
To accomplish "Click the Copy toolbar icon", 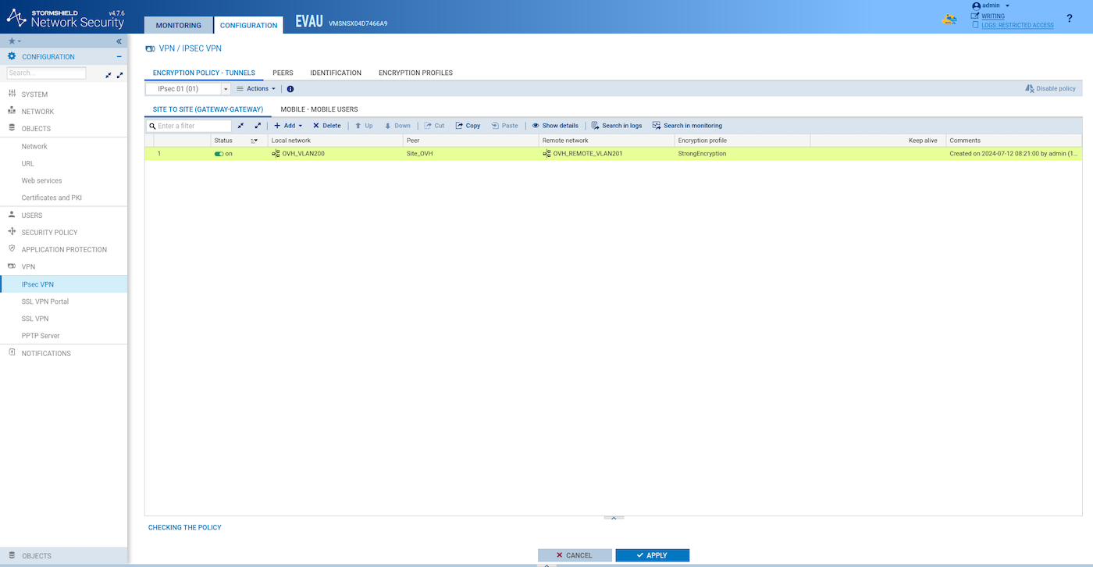I will pos(459,126).
